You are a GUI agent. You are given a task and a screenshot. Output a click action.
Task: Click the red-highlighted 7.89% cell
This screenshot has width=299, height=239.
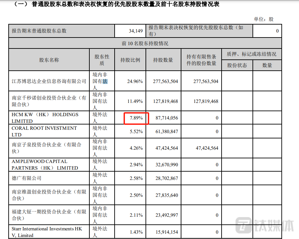[136, 118]
